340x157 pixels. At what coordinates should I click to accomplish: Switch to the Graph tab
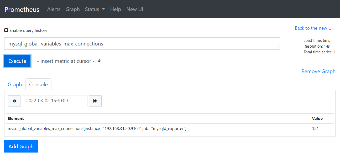pyautogui.click(x=15, y=84)
